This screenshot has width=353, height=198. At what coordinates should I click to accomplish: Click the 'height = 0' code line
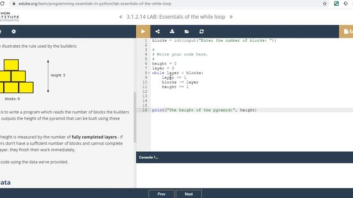(164, 64)
